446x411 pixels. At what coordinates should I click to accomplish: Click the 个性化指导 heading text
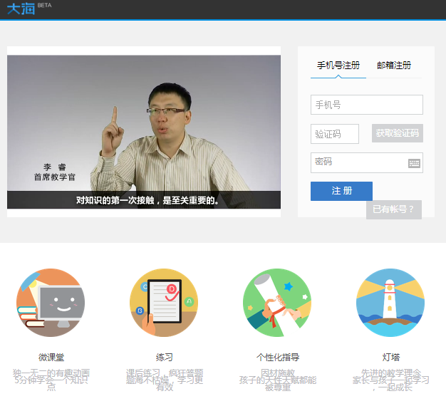(277, 357)
